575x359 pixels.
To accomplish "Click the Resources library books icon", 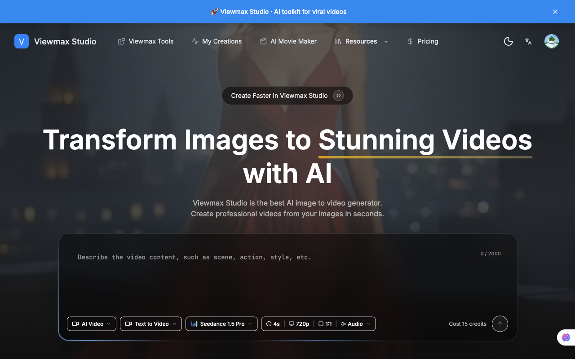I will pyautogui.click(x=338, y=41).
